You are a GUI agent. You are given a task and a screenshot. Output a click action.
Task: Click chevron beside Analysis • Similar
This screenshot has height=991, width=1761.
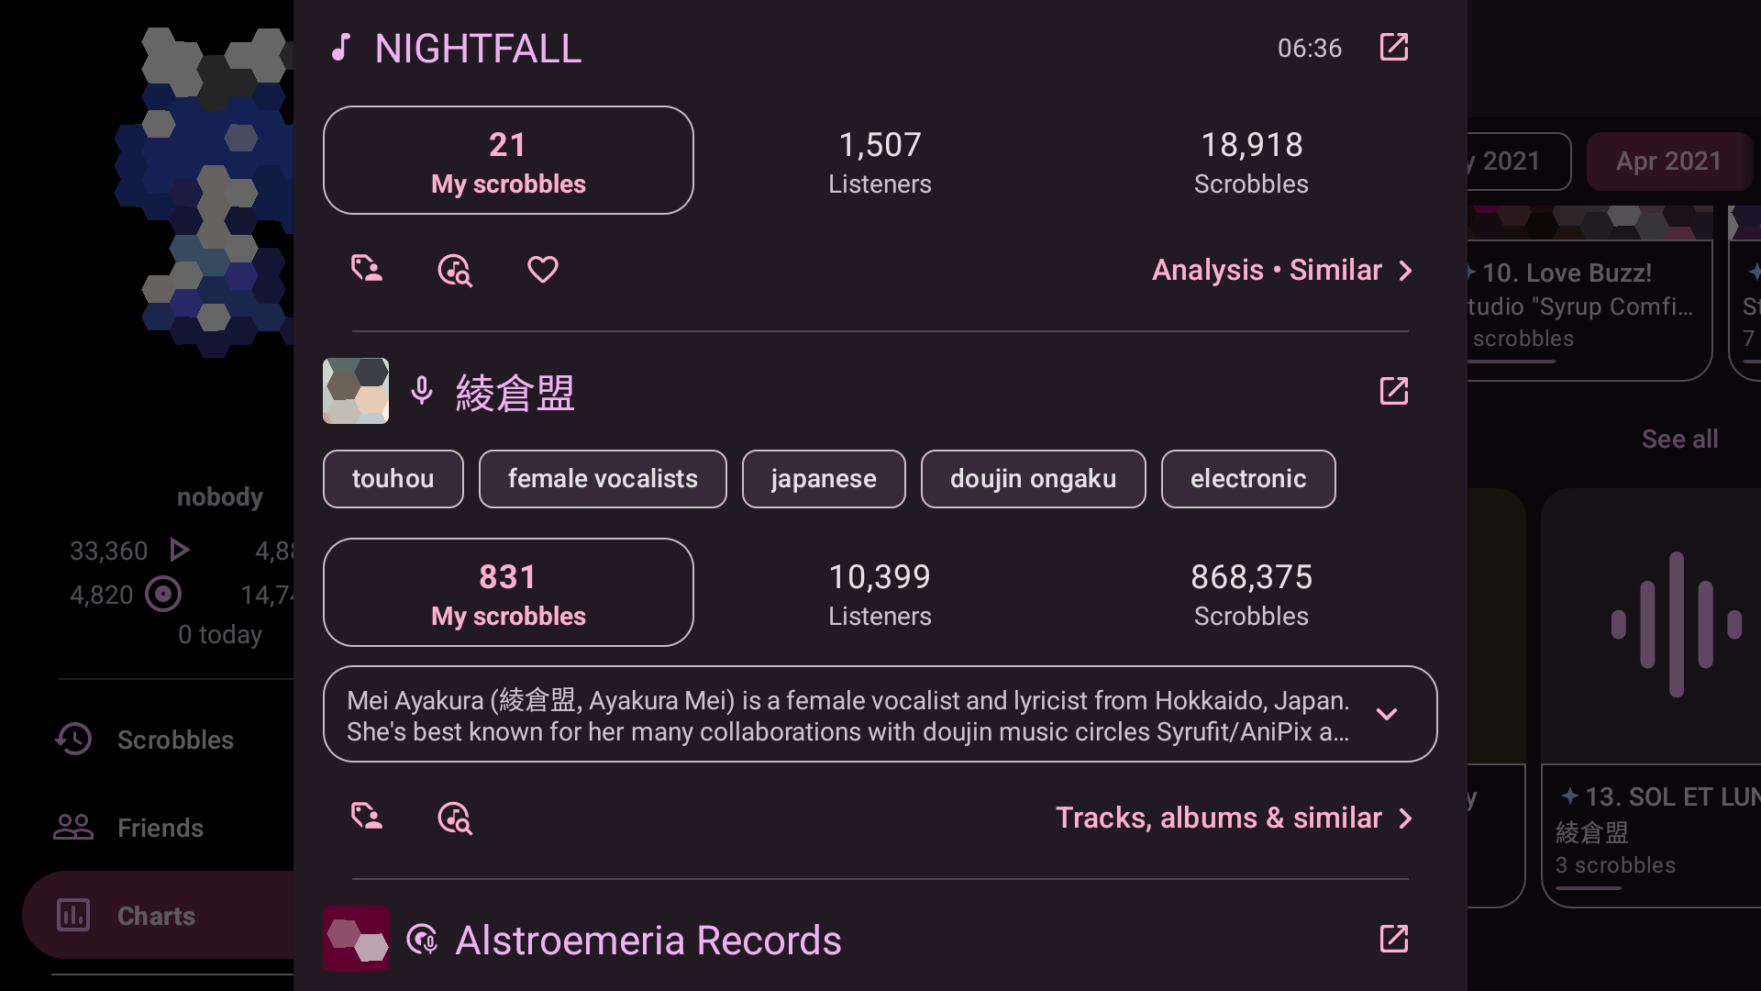click(x=1405, y=270)
